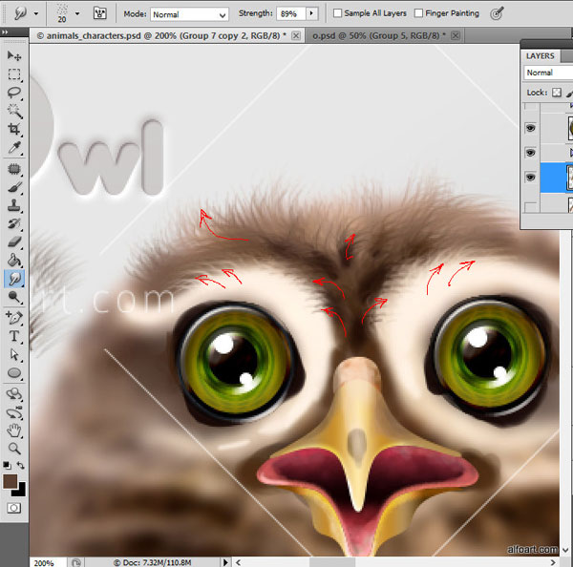The image size is (573, 567).
Task: Click vertical scrollbar down arrow
Action: coord(565,550)
